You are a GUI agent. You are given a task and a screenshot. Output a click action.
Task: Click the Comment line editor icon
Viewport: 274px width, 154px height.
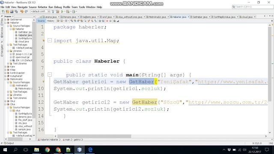[114, 21]
